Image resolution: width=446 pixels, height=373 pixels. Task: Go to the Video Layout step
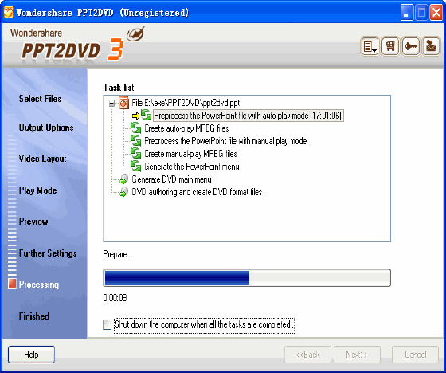click(42, 159)
